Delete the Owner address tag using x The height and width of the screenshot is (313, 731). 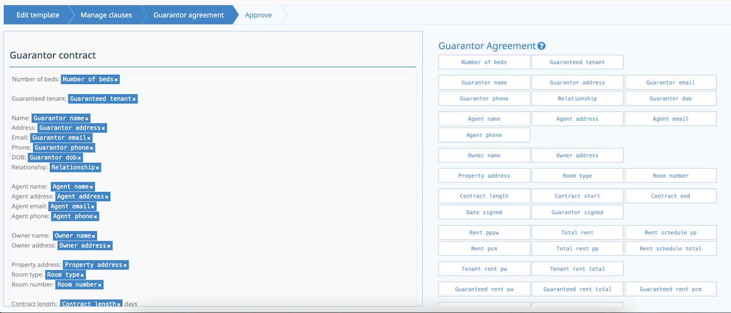(109, 246)
